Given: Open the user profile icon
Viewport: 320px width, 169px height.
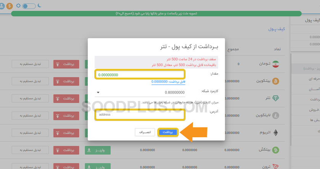Looking at the screenshot, I should 2,6.
